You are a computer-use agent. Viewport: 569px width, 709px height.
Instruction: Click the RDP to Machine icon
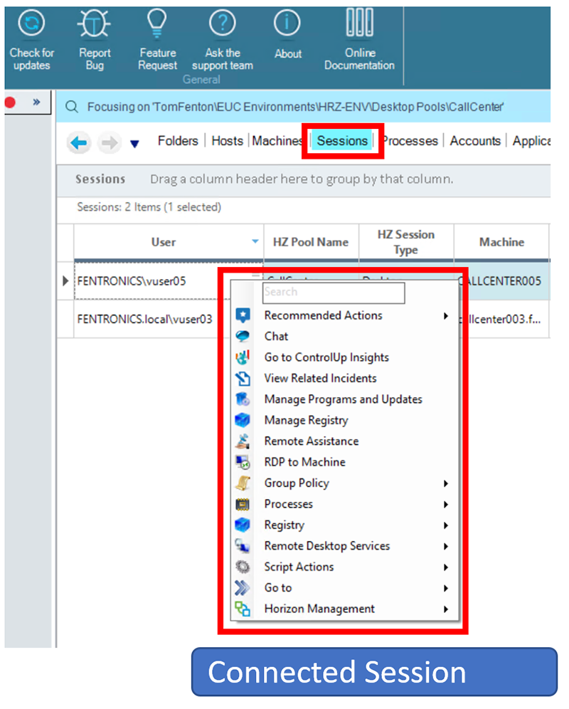pos(243,462)
